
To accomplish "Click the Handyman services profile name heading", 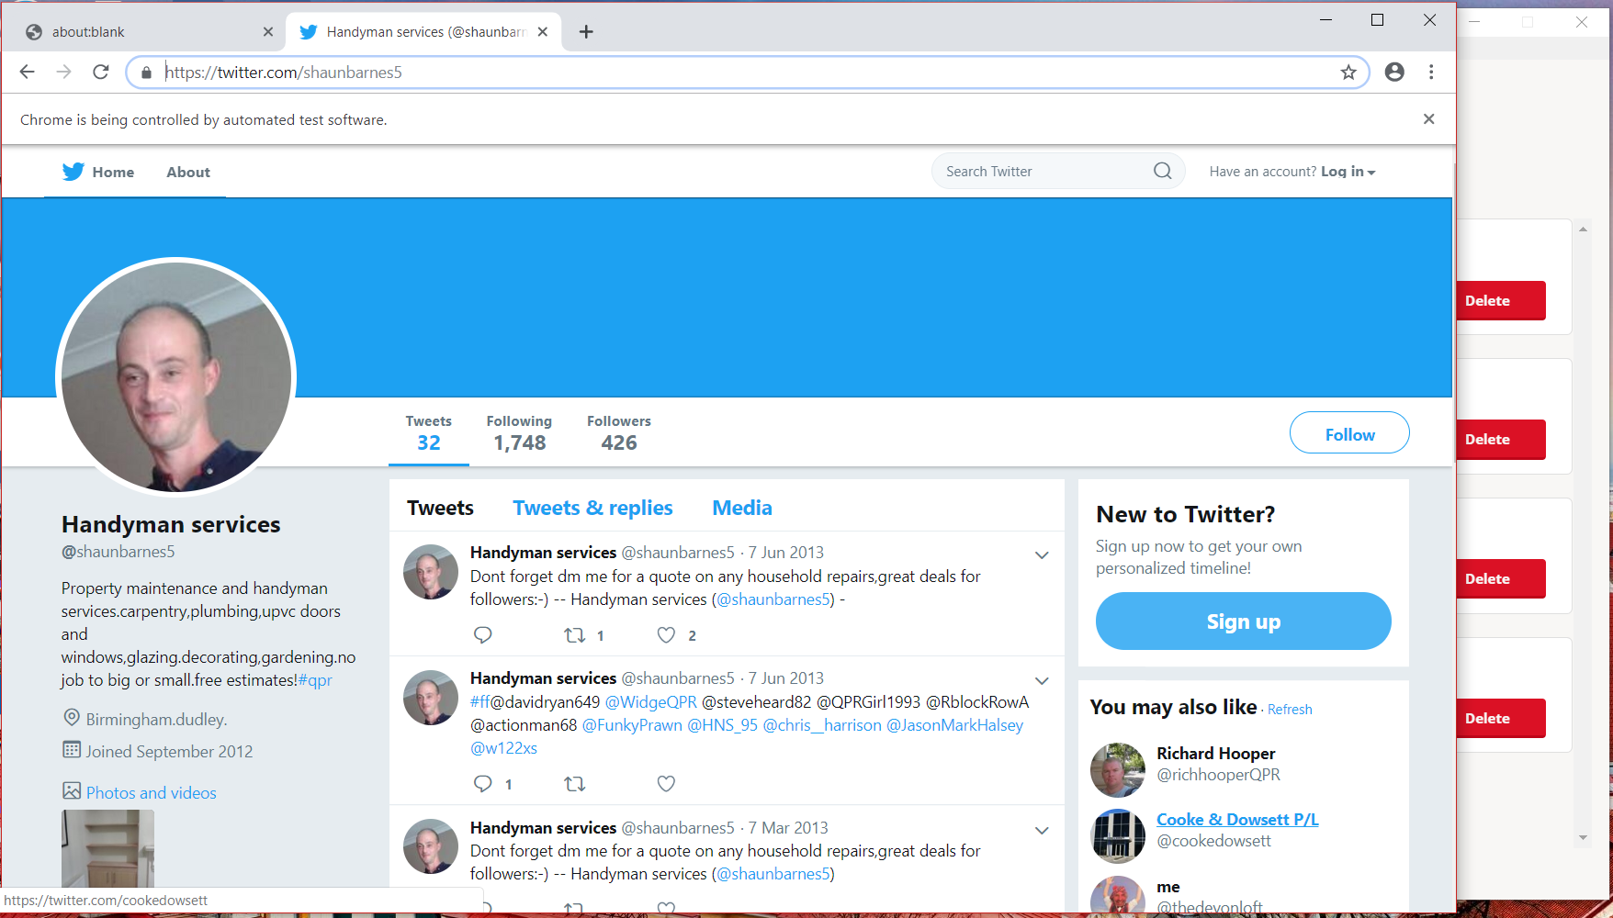I will (x=171, y=524).
